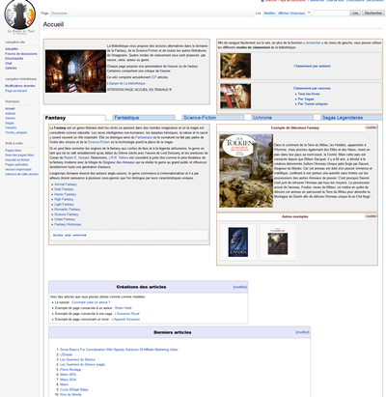Open Science Fantasy subgenre link

[x=67, y=214]
